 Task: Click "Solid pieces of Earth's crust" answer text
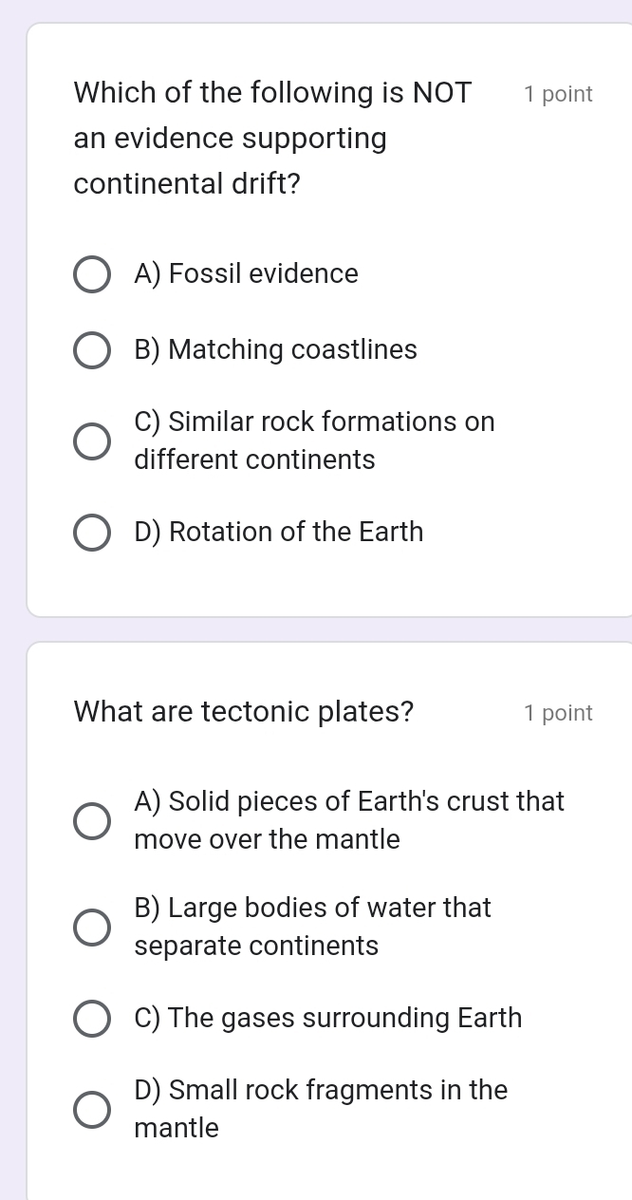point(349,820)
